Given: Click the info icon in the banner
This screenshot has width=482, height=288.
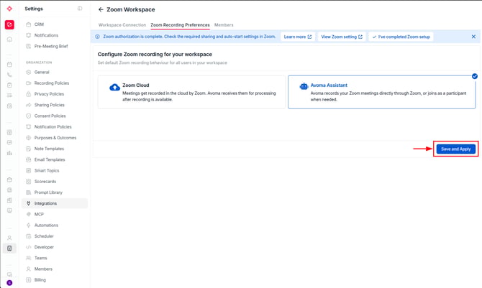Looking at the screenshot, I should [x=97, y=37].
